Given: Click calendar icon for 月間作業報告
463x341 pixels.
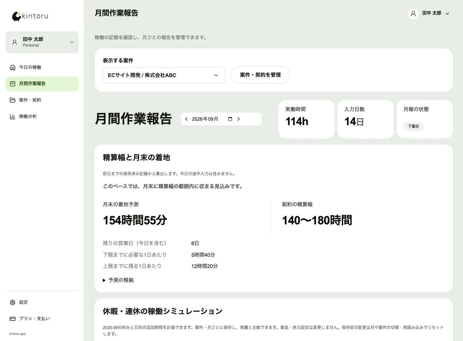Looking at the screenshot, I should pos(13,84).
